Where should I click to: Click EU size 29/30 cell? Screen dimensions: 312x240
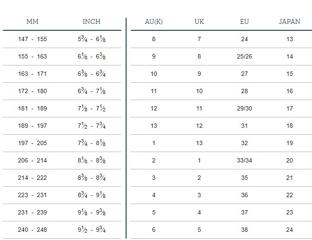point(244,108)
